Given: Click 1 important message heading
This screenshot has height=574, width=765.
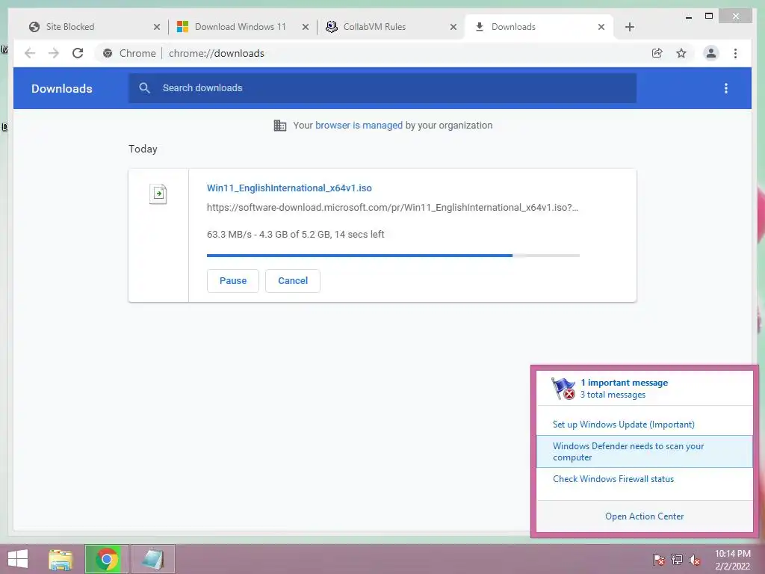Looking at the screenshot, I should tap(624, 383).
